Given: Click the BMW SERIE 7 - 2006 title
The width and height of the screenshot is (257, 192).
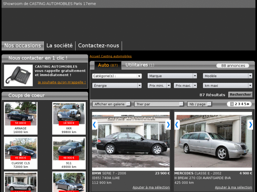Looking at the screenshot, I should pos(109,173).
